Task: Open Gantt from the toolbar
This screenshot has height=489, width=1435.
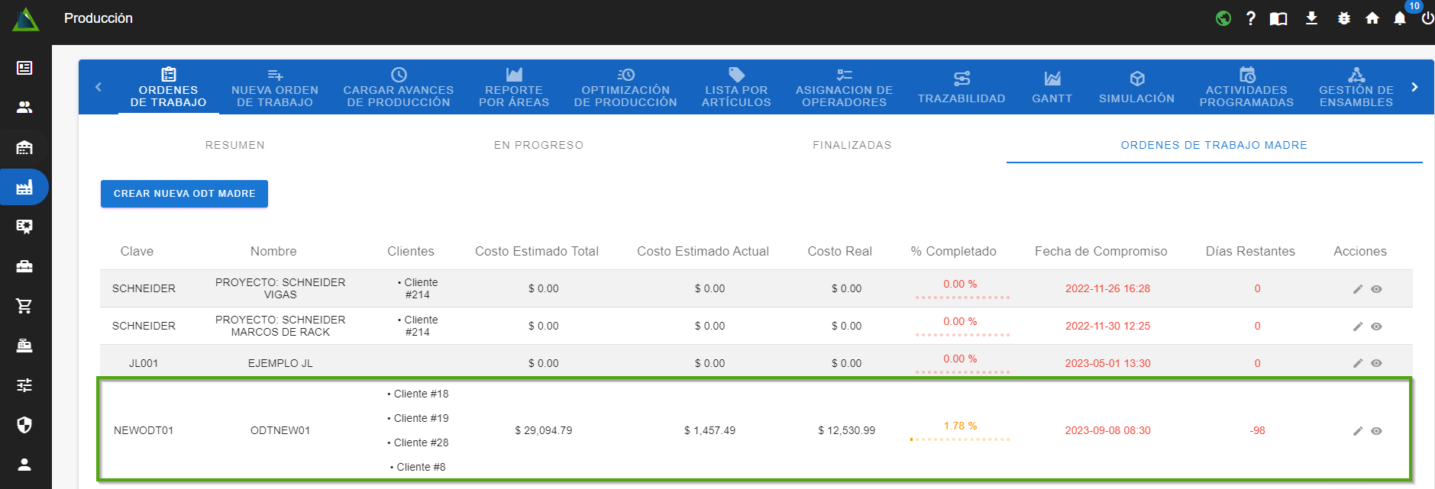Action: [1052, 87]
